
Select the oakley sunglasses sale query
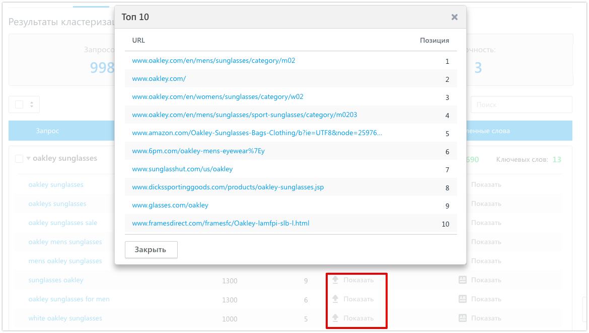[x=63, y=223]
